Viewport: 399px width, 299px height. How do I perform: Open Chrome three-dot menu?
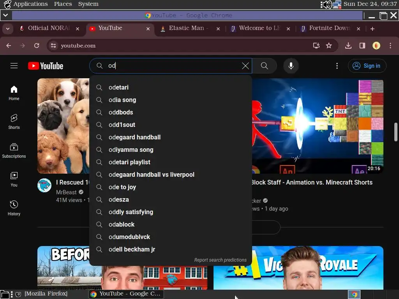point(390,46)
